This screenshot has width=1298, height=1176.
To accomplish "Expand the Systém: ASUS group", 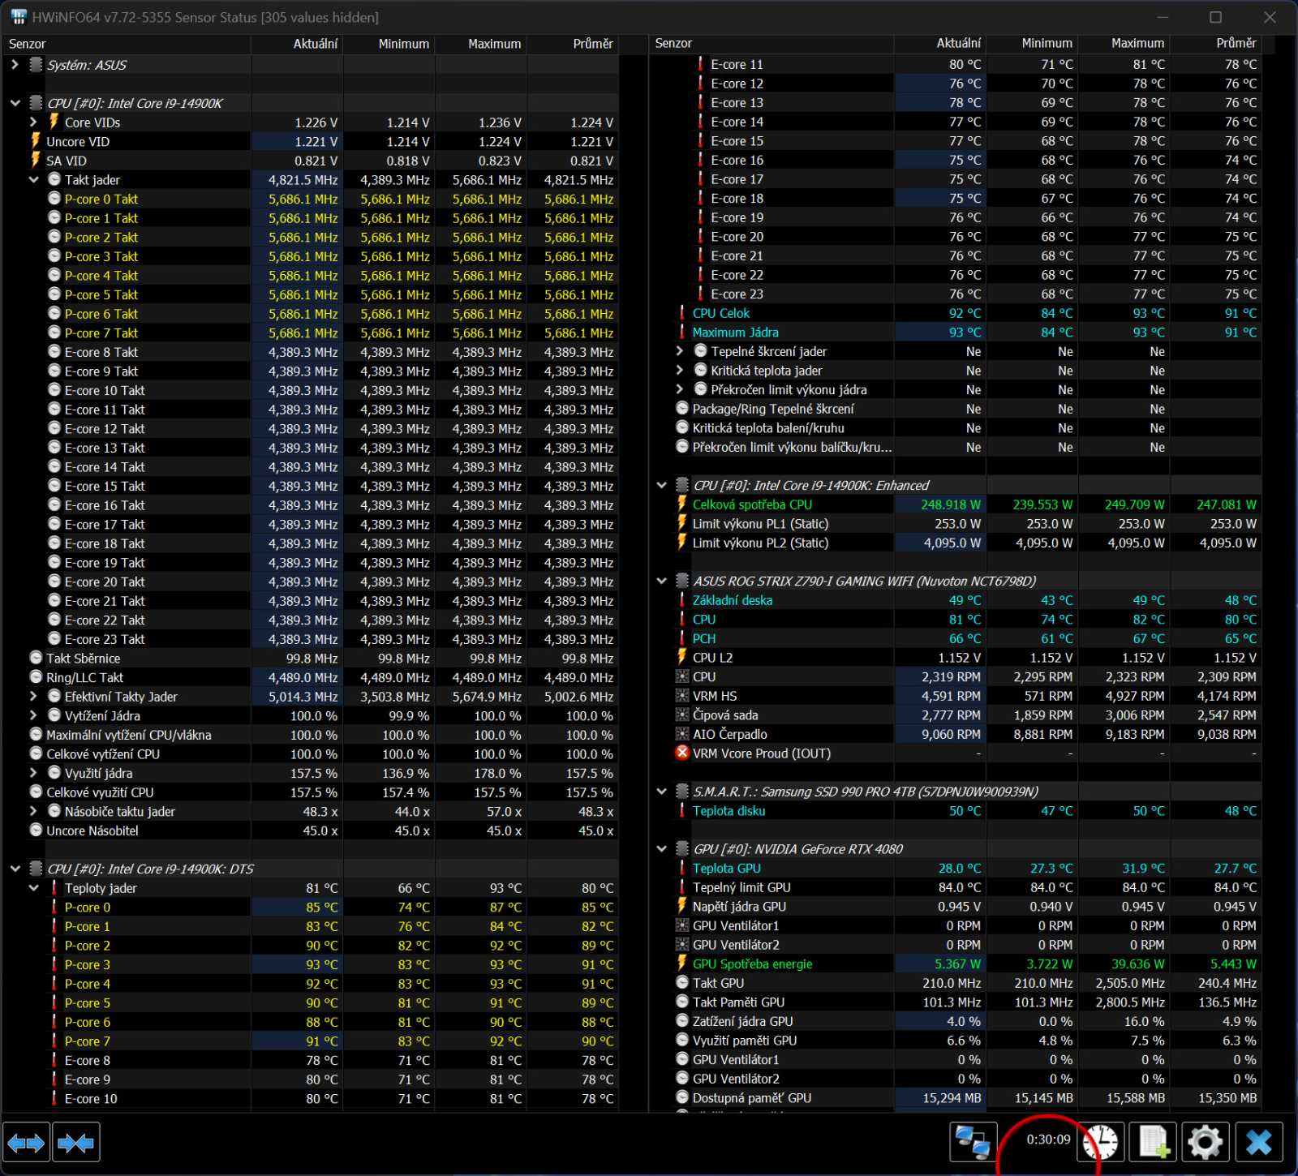I will [15, 65].
